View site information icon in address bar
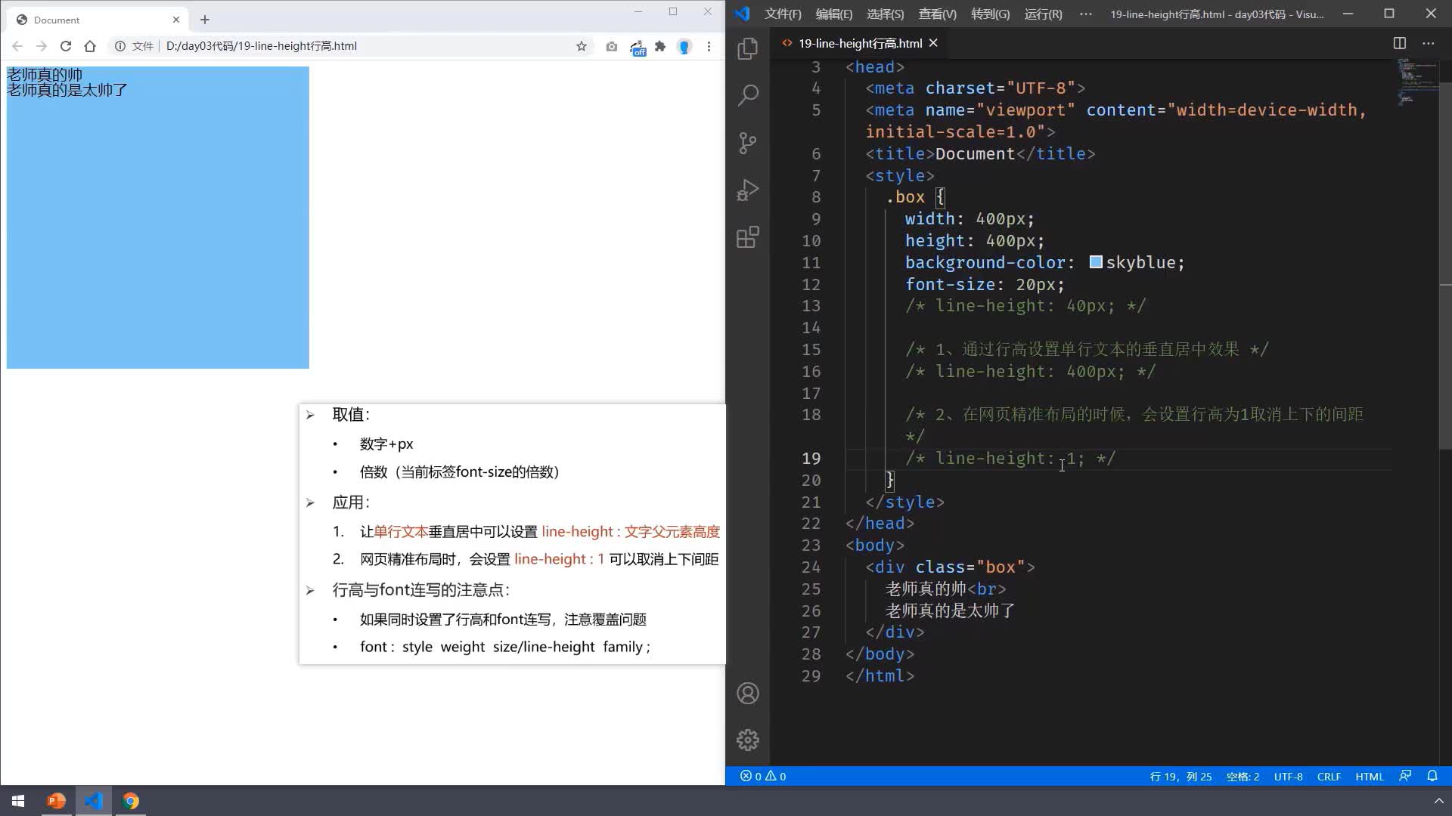Viewport: 1452px width, 816px height. pos(119,46)
